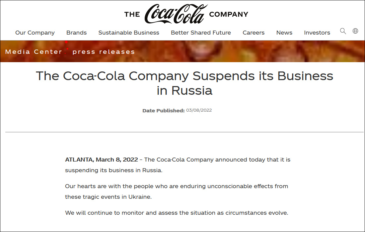Go to Better Shared Future

coord(201,33)
